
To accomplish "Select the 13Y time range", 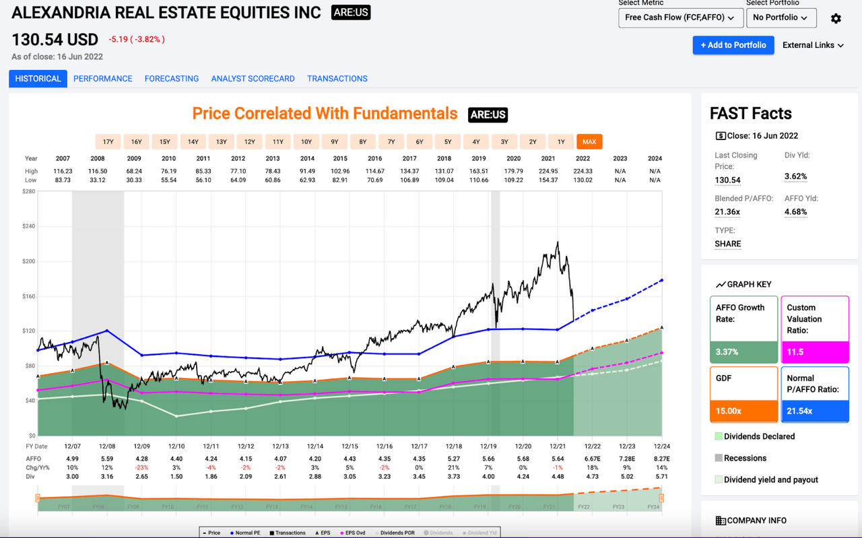I will click(221, 142).
